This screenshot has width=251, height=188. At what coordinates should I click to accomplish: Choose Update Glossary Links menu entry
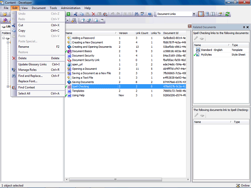[x=38, y=64]
